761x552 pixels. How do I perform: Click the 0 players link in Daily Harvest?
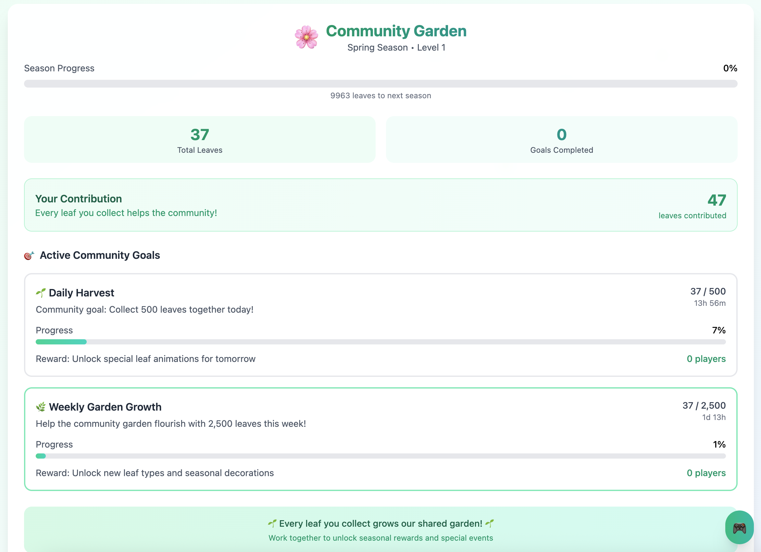(706, 359)
